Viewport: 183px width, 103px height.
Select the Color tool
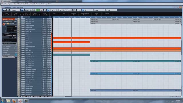(x=71, y=10)
